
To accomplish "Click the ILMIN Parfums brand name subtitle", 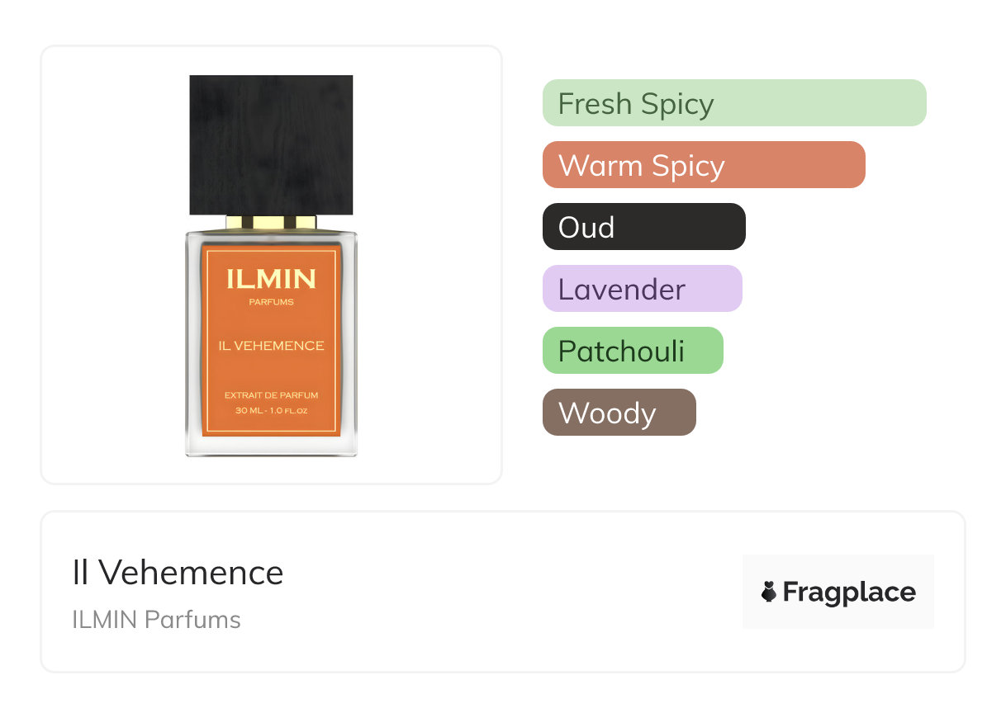I will pos(156,620).
